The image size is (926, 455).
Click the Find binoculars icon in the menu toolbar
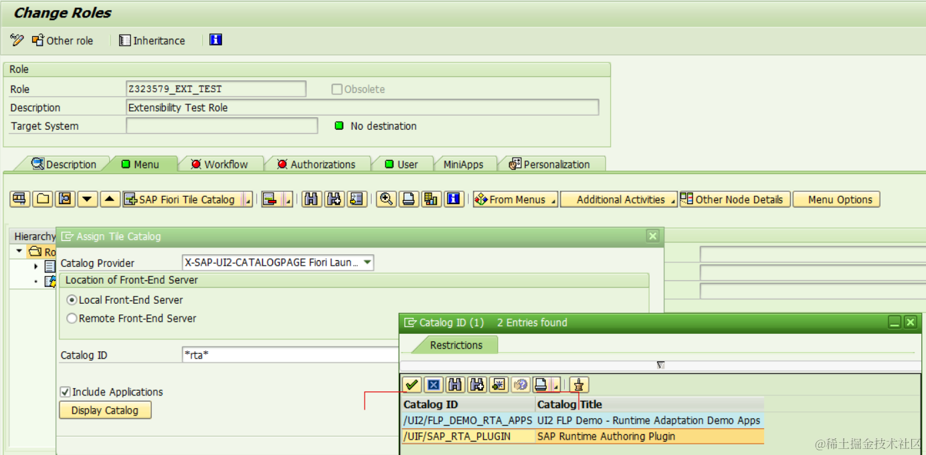pyautogui.click(x=311, y=199)
